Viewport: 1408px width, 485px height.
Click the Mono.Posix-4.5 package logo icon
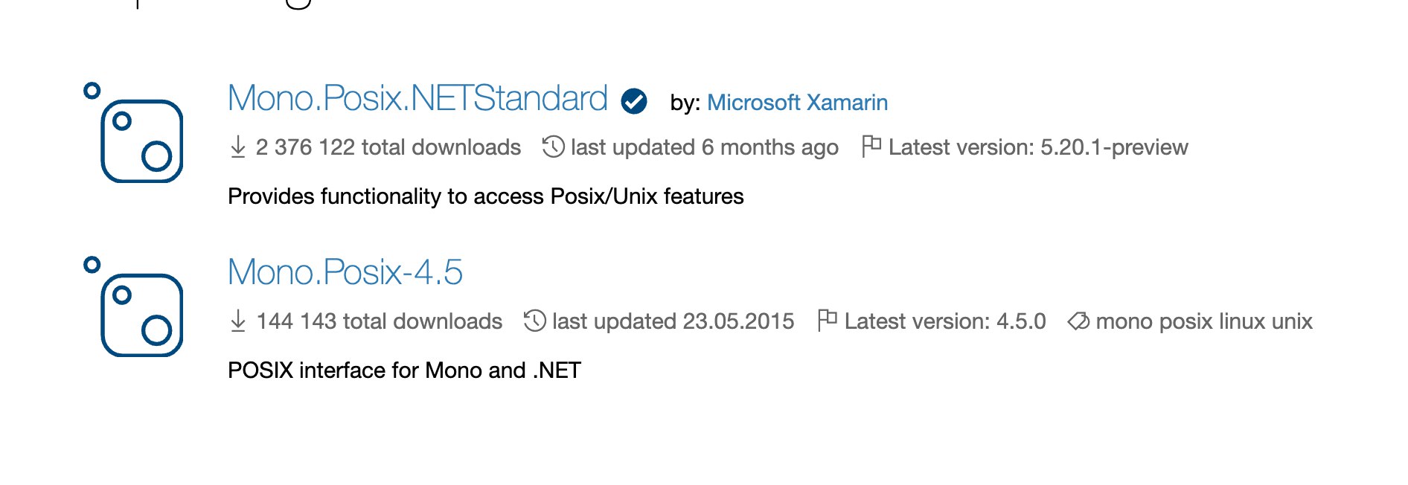pyautogui.click(x=134, y=306)
